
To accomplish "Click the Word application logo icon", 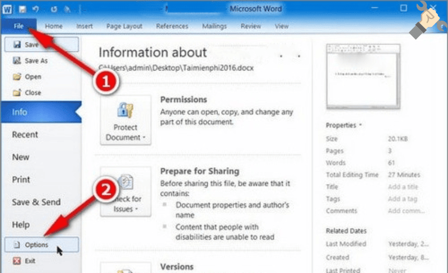I will [x=7, y=9].
